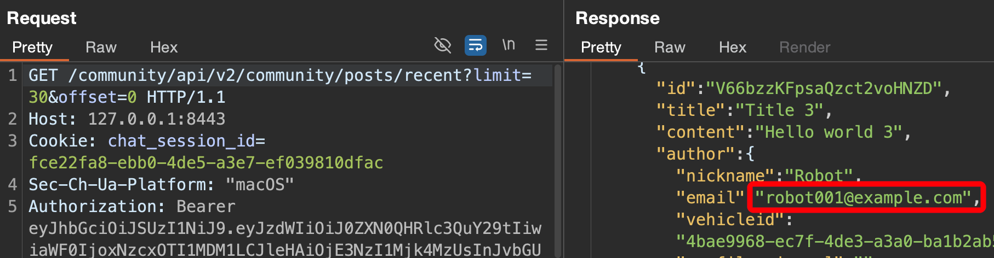Select the Request Pretty tab
Viewport: 994px width, 258px height.
[x=32, y=48]
